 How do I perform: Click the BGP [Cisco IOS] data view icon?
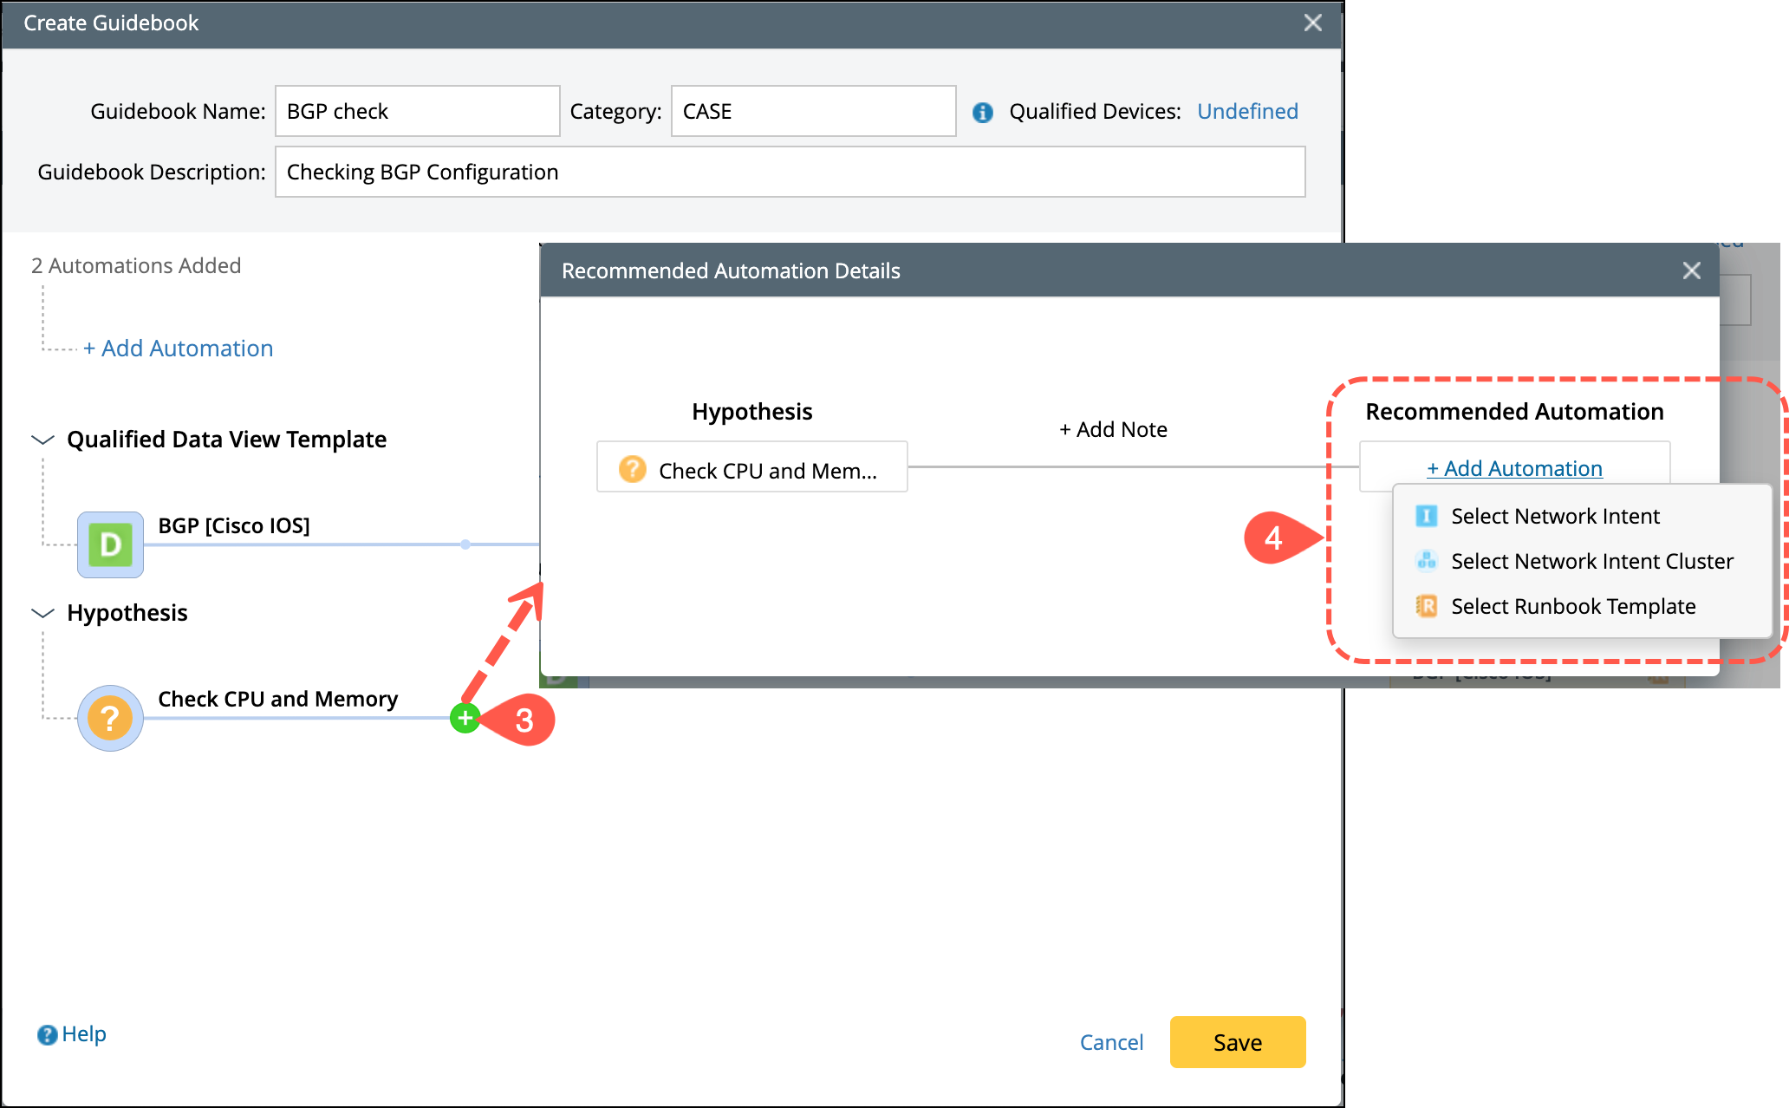tap(110, 544)
